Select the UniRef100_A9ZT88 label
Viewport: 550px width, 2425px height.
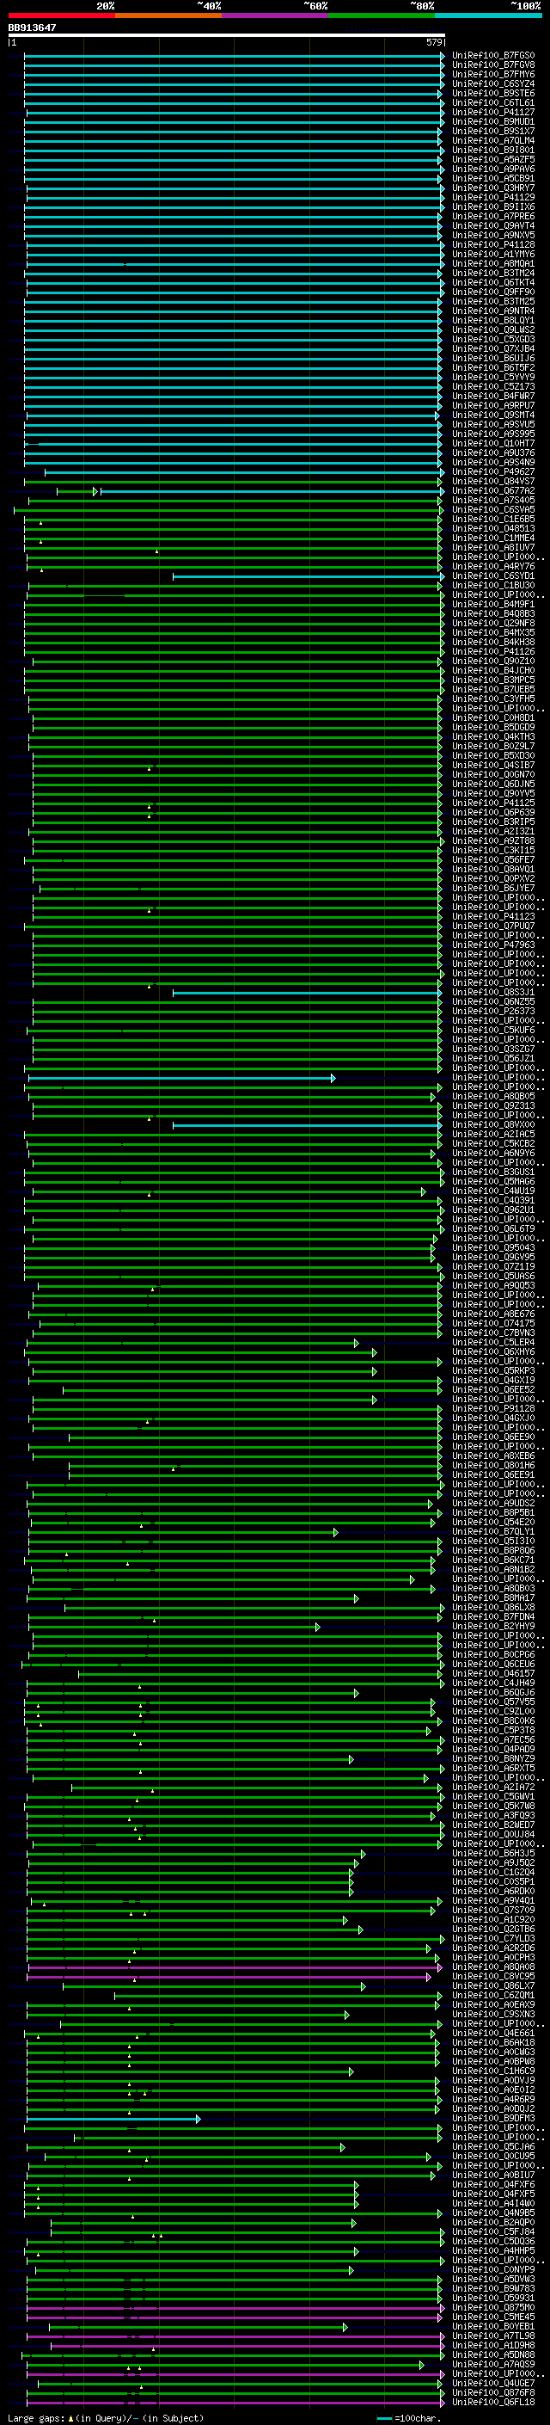click(492, 840)
